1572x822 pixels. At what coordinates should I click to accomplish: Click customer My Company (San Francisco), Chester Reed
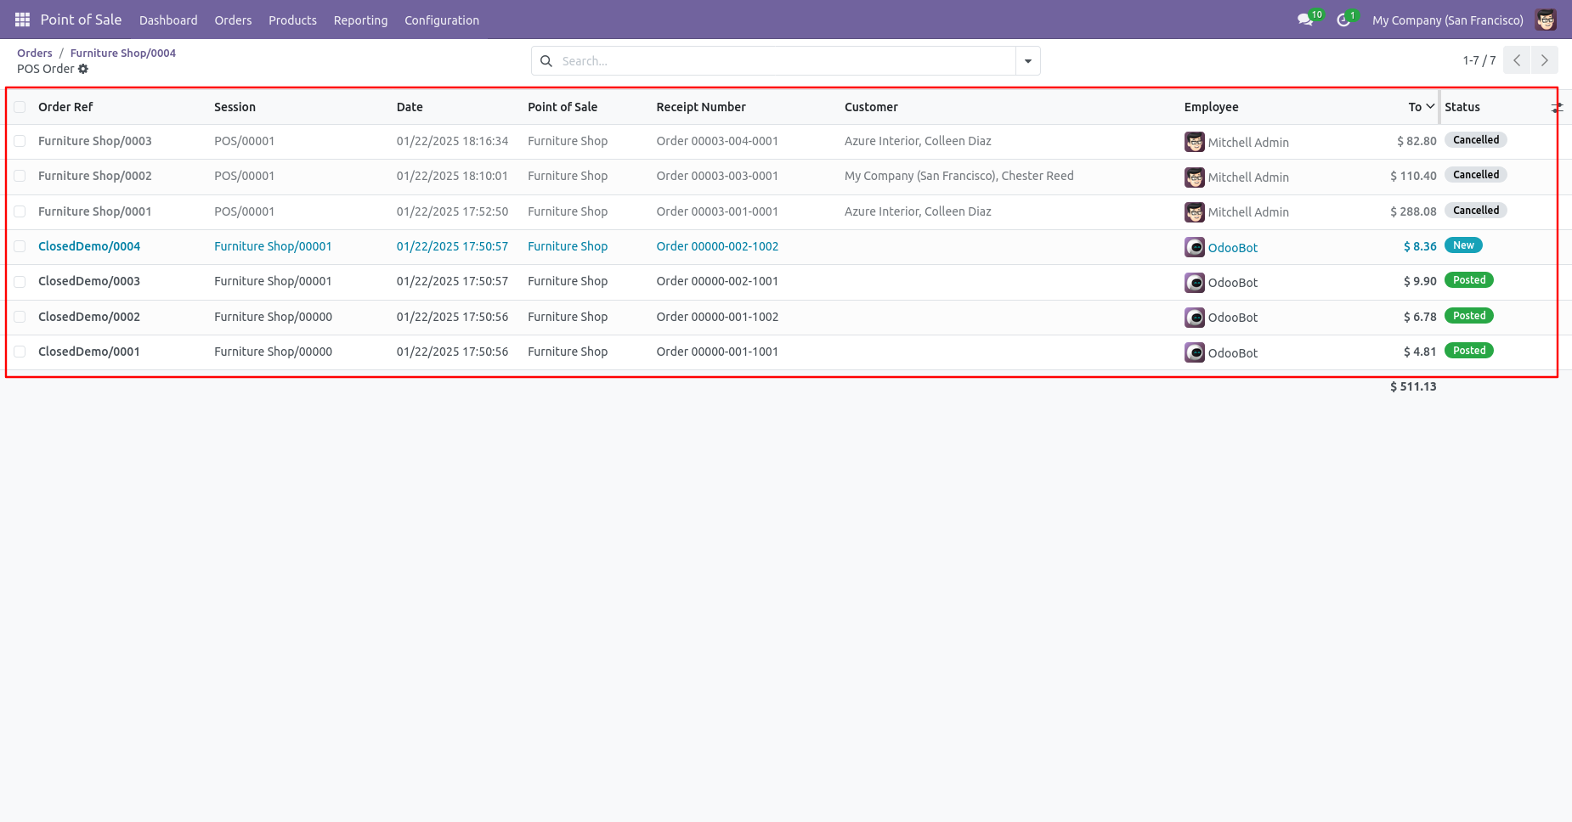[959, 176]
